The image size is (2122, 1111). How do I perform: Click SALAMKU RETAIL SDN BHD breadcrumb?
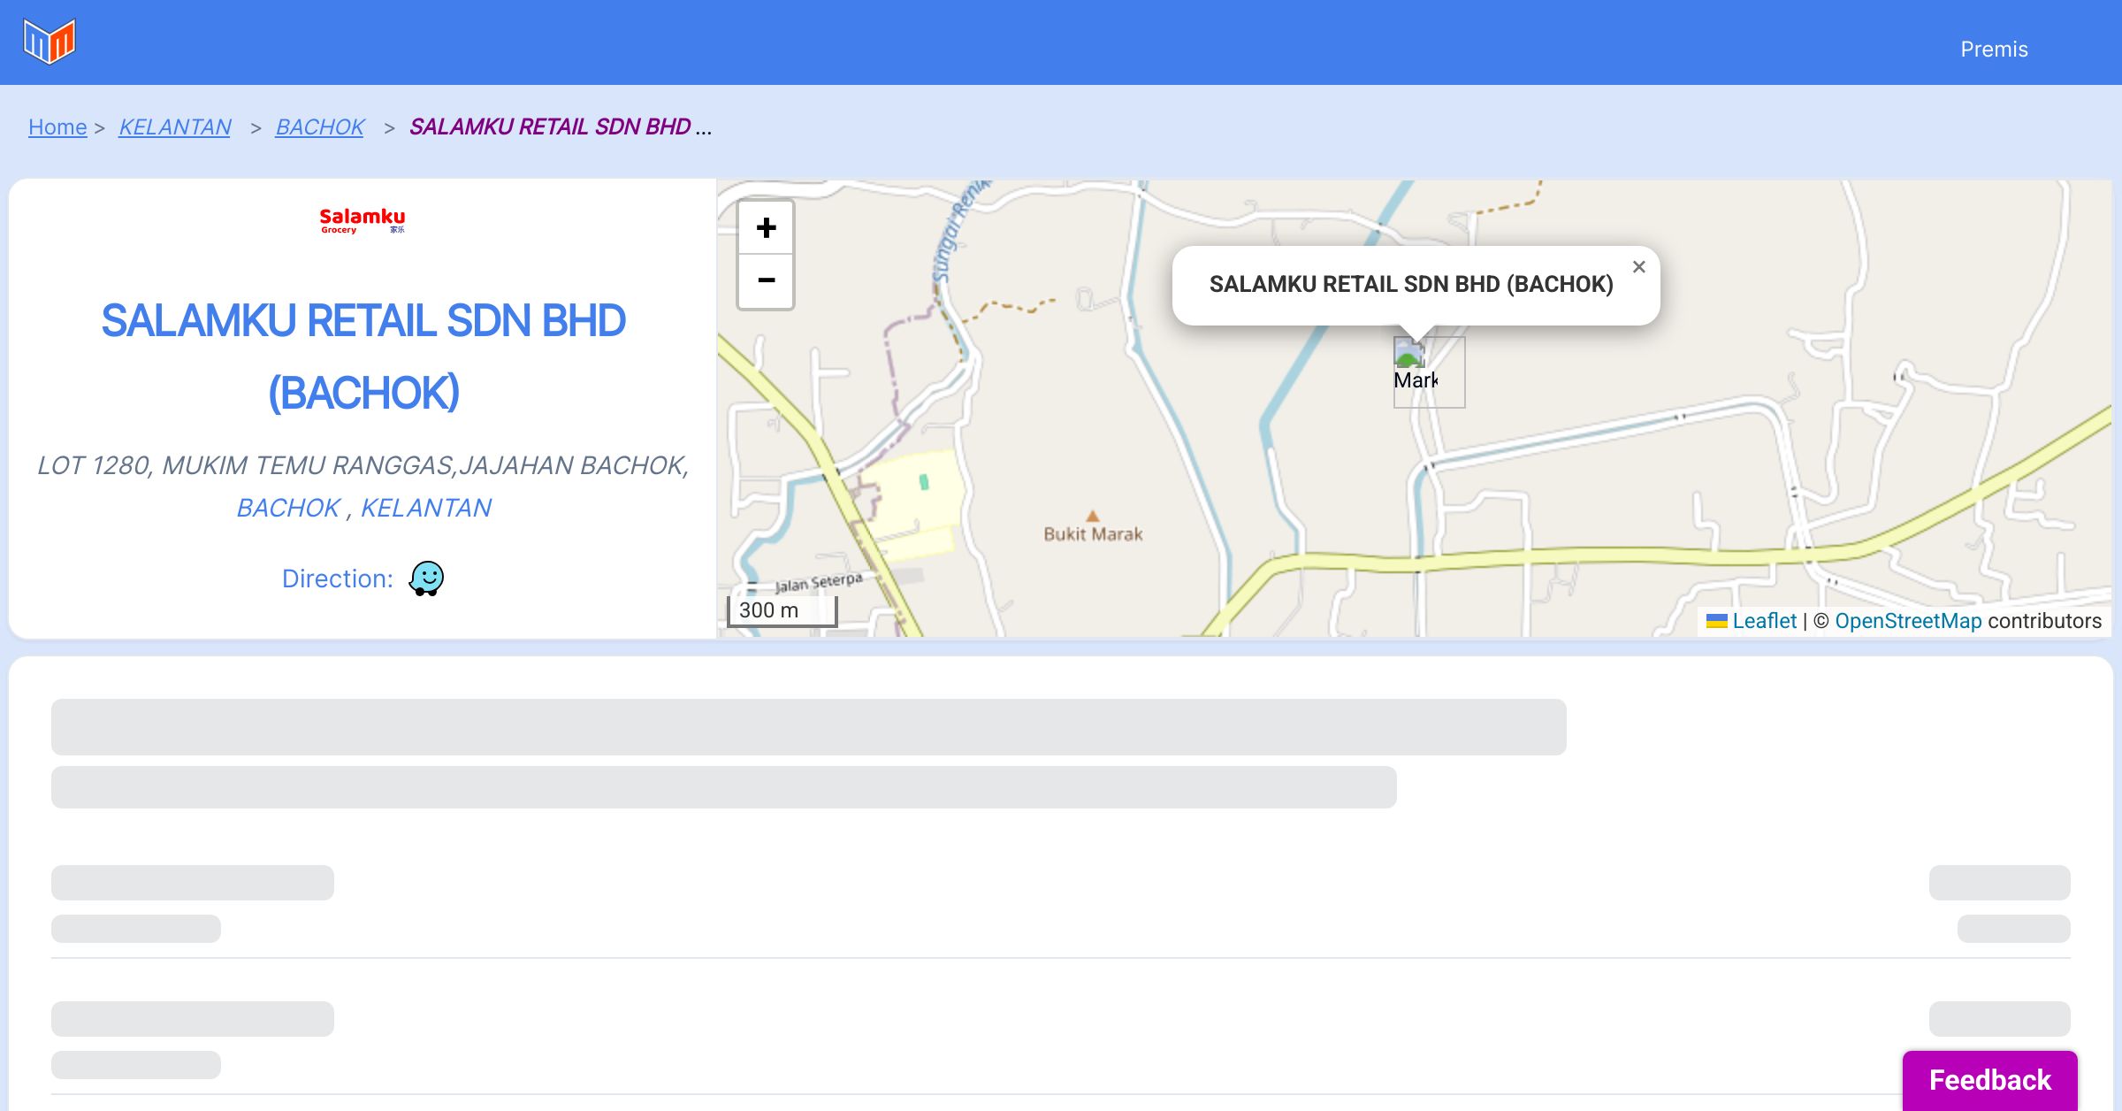click(x=550, y=127)
